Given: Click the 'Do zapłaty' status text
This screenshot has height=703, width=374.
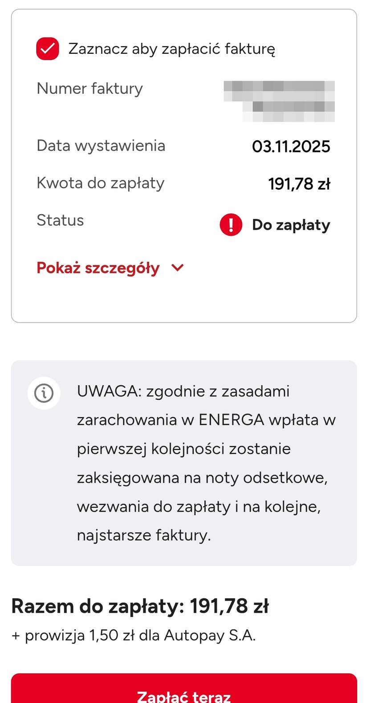Looking at the screenshot, I should [x=291, y=225].
